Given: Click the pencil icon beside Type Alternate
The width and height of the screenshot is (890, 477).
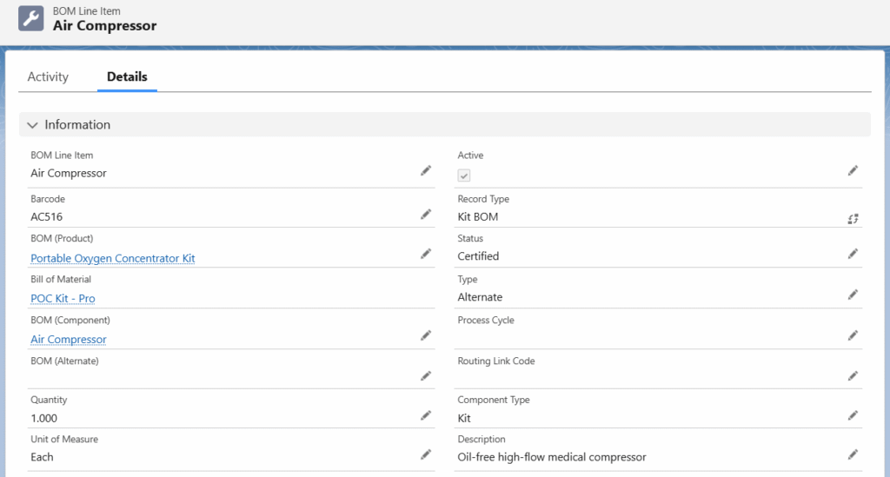Looking at the screenshot, I should click(853, 295).
